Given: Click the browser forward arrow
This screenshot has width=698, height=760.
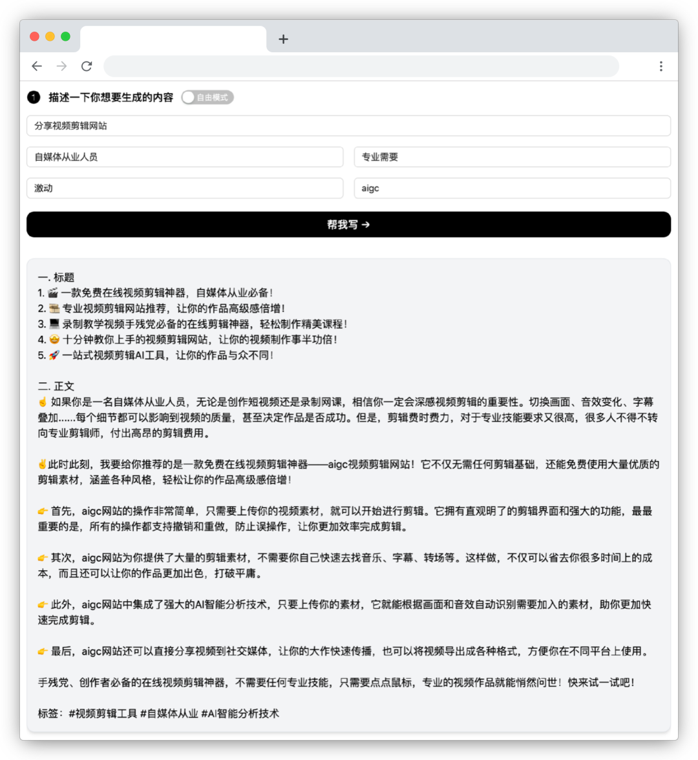Looking at the screenshot, I should click(61, 66).
